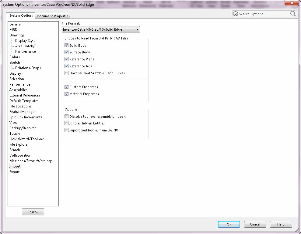Screen dimensions: 301x234
Task: Select the System Options tab
Action: (21, 15)
